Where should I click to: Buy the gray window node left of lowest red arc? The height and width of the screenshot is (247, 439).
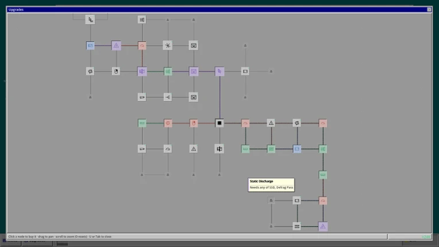coord(296,200)
